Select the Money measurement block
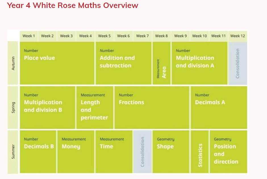 (x=76, y=151)
